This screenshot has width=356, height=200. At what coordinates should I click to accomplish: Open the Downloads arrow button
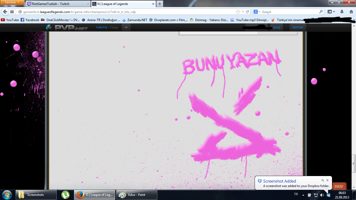(342, 12)
